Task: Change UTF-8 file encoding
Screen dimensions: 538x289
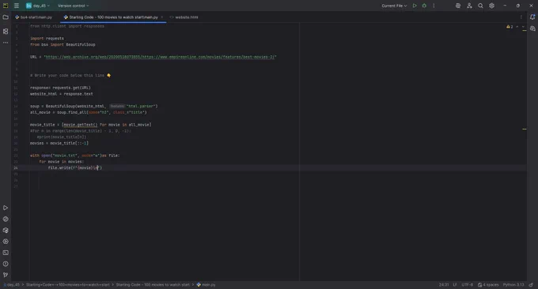Action: click(467, 284)
